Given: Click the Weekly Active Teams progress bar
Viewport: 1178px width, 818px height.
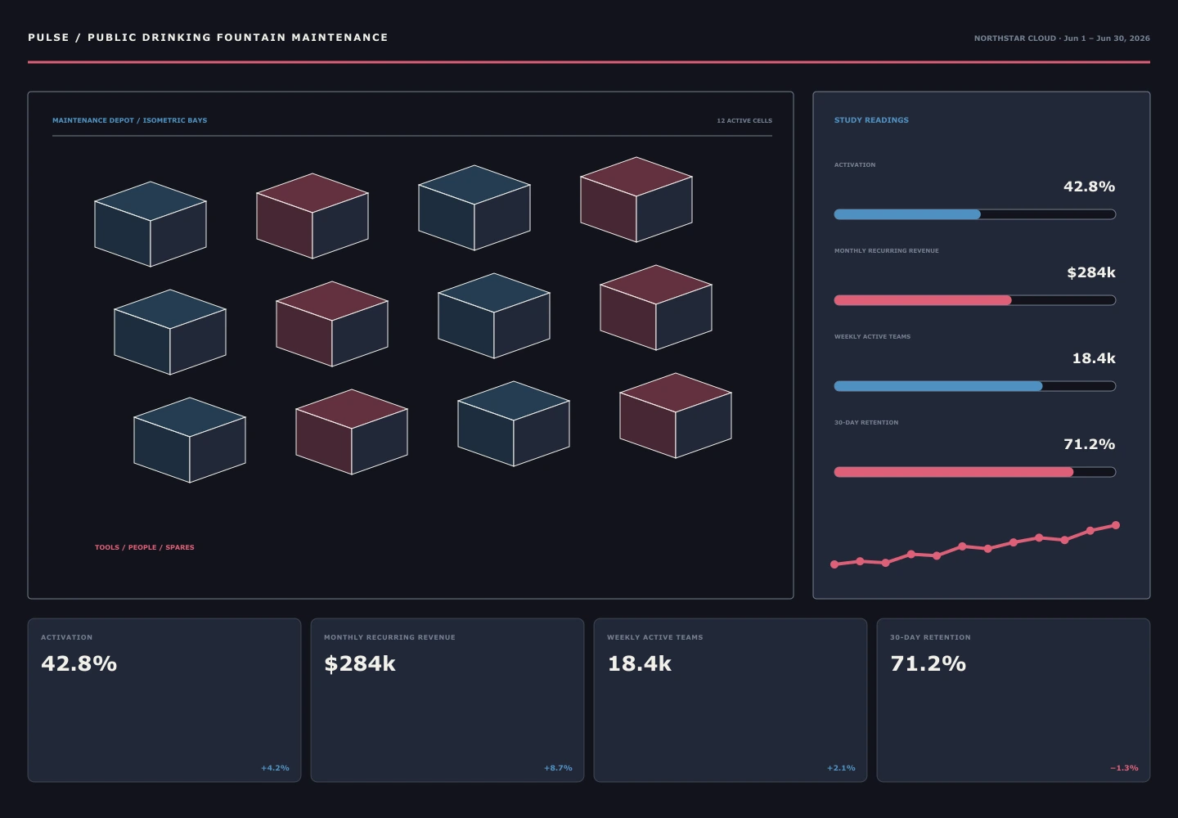Looking at the screenshot, I should point(974,386).
